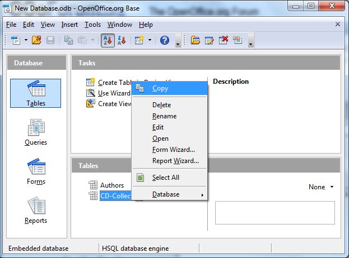Click the Sort Descending icon
The image size is (349, 258).
[121, 40]
